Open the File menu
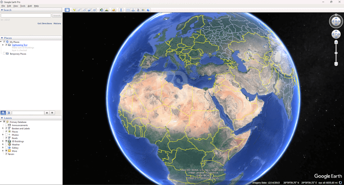Viewport: 344px width, 185px height. click(x=3, y=6)
